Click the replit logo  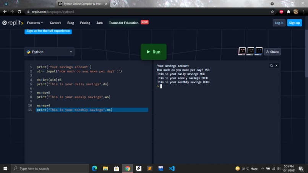(x=13, y=23)
